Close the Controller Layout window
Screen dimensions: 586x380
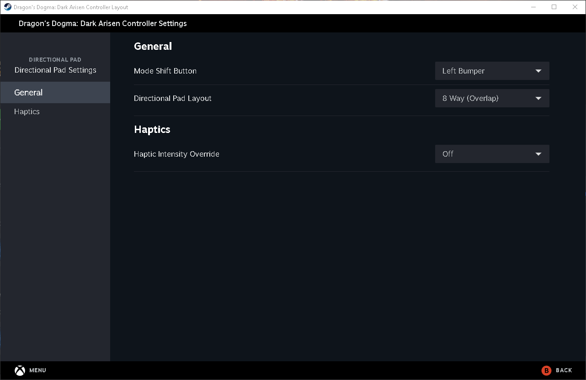575,7
